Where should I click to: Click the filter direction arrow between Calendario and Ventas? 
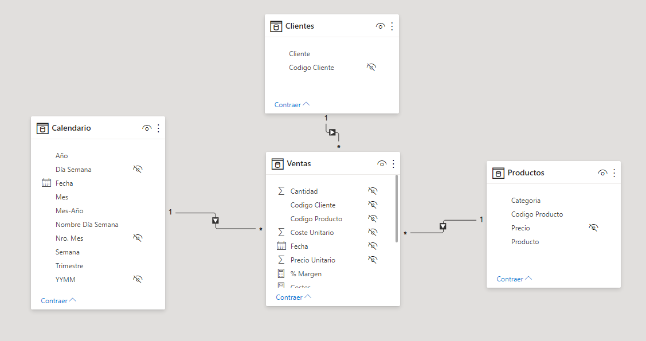(216, 221)
